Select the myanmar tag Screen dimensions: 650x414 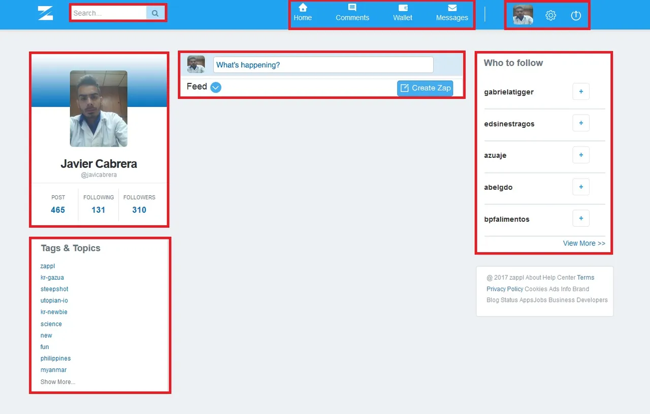[54, 370]
